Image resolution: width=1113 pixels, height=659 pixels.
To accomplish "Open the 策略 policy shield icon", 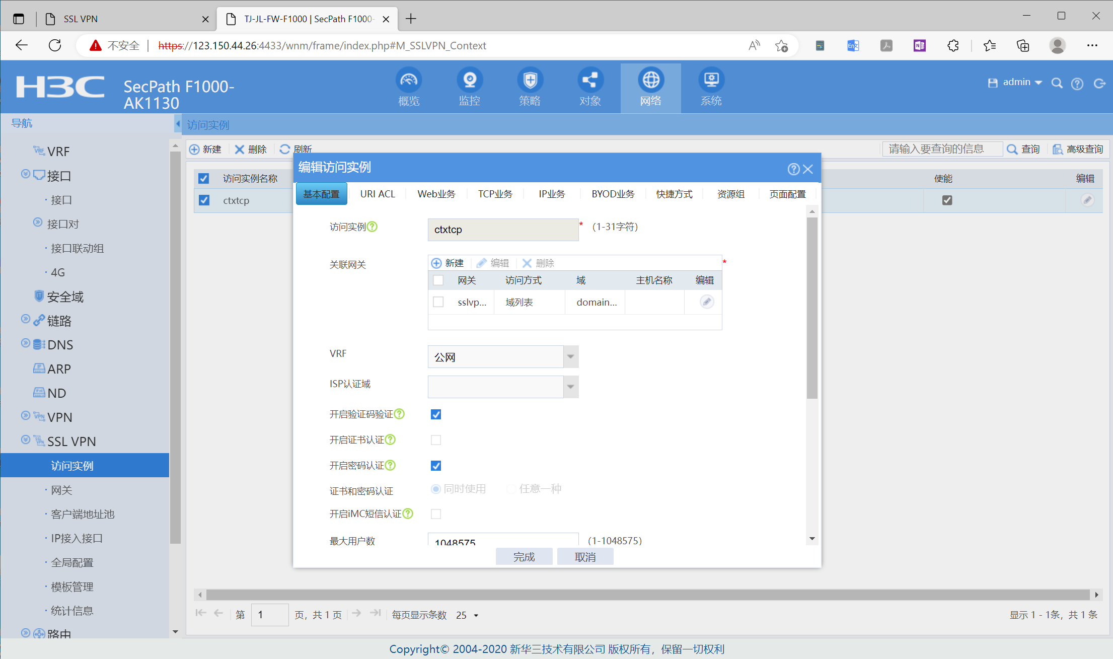I will pos(530,81).
